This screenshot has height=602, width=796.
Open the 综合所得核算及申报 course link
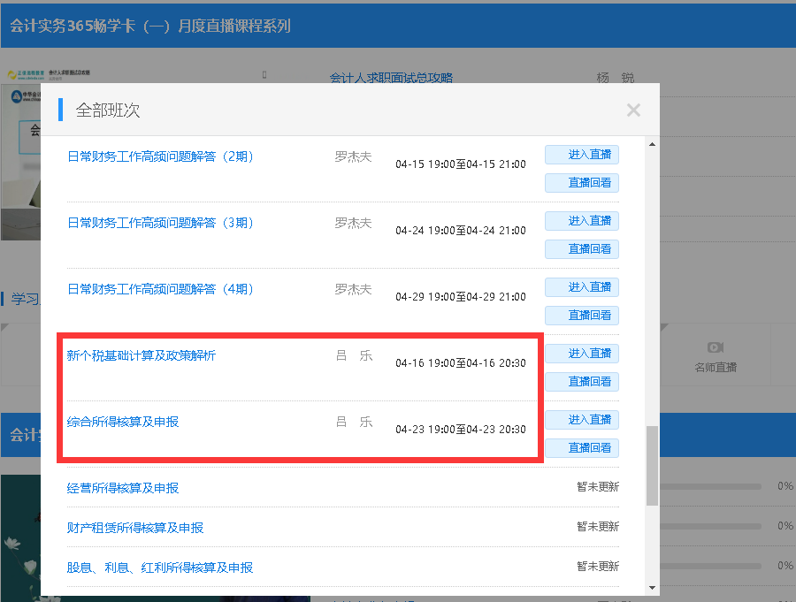coord(124,420)
